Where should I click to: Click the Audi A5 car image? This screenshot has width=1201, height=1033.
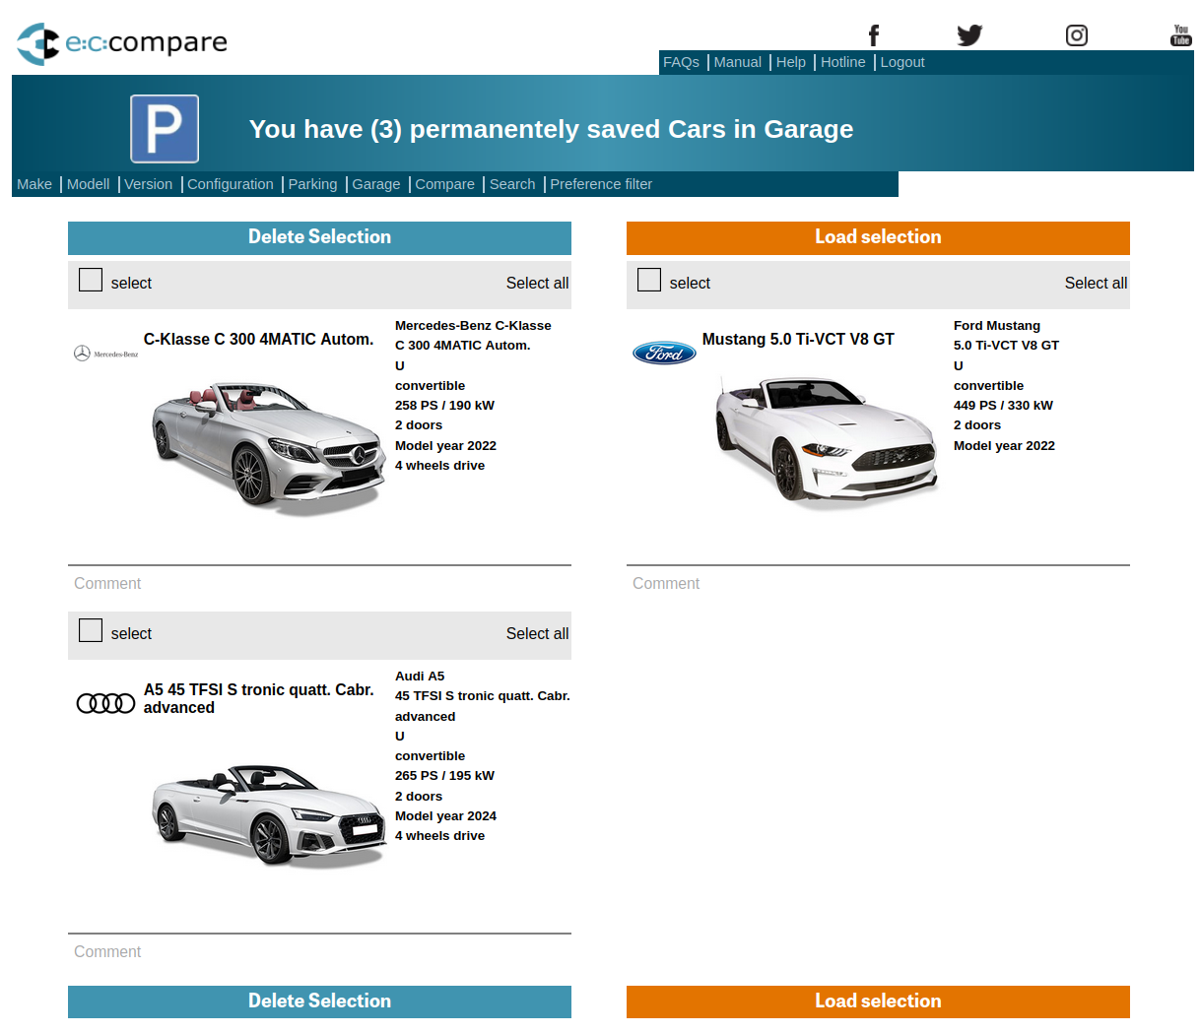click(268, 815)
